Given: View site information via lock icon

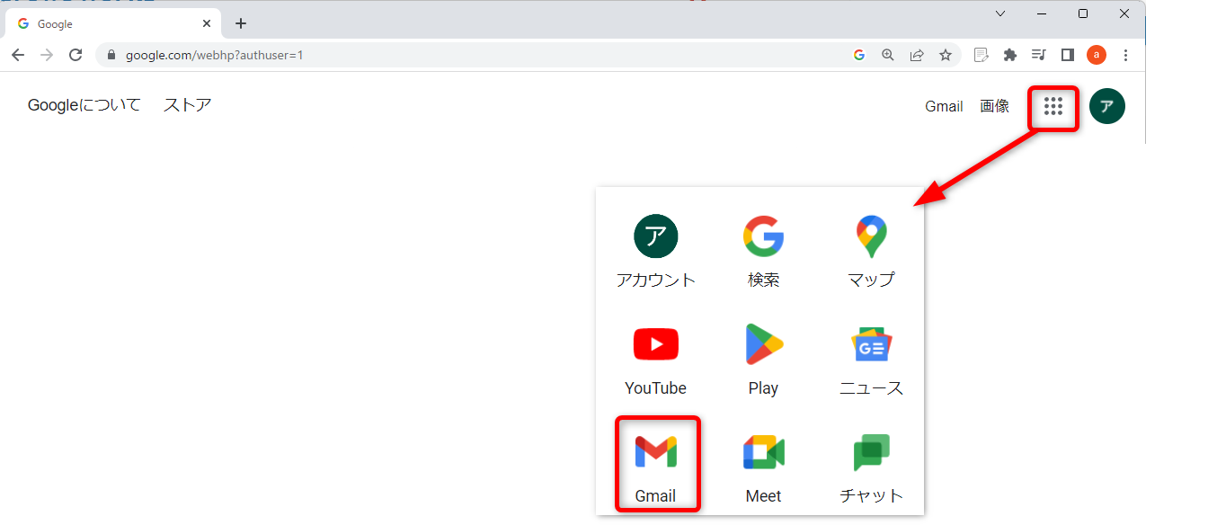Looking at the screenshot, I should pos(112,55).
